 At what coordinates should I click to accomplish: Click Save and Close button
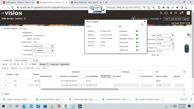click(x=176, y=19)
